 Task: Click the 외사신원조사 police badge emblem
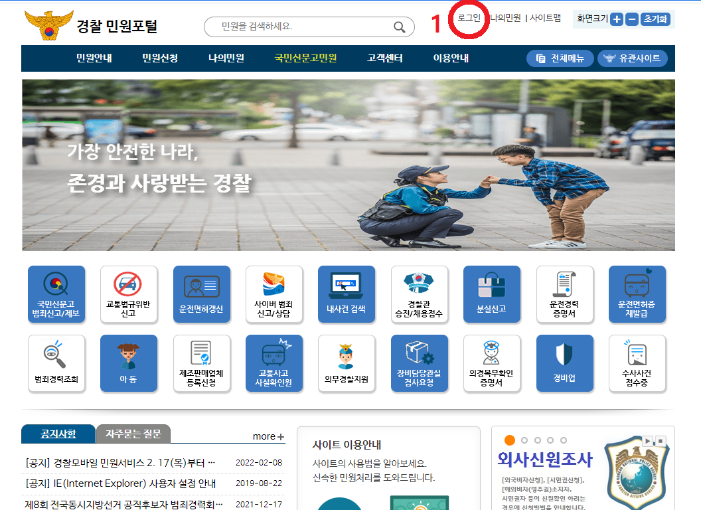click(637, 475)
